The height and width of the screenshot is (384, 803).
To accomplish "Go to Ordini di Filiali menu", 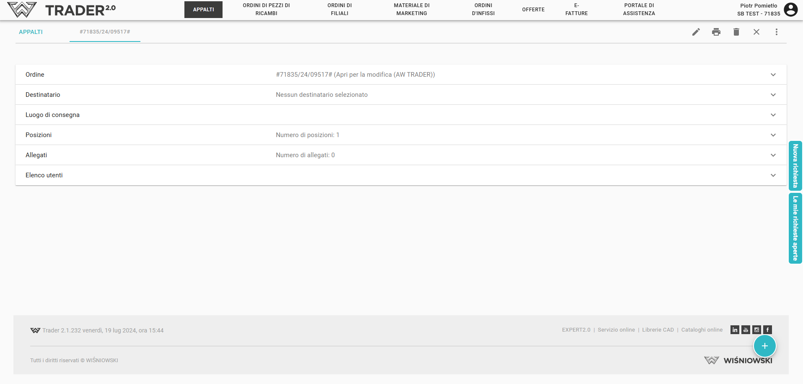I will pyautogui.click(x=339, y=10).
